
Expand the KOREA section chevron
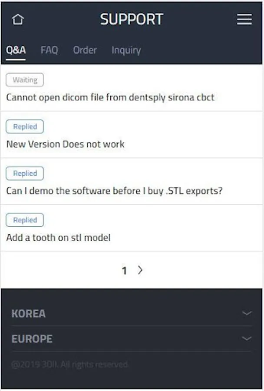click(247, 313)
